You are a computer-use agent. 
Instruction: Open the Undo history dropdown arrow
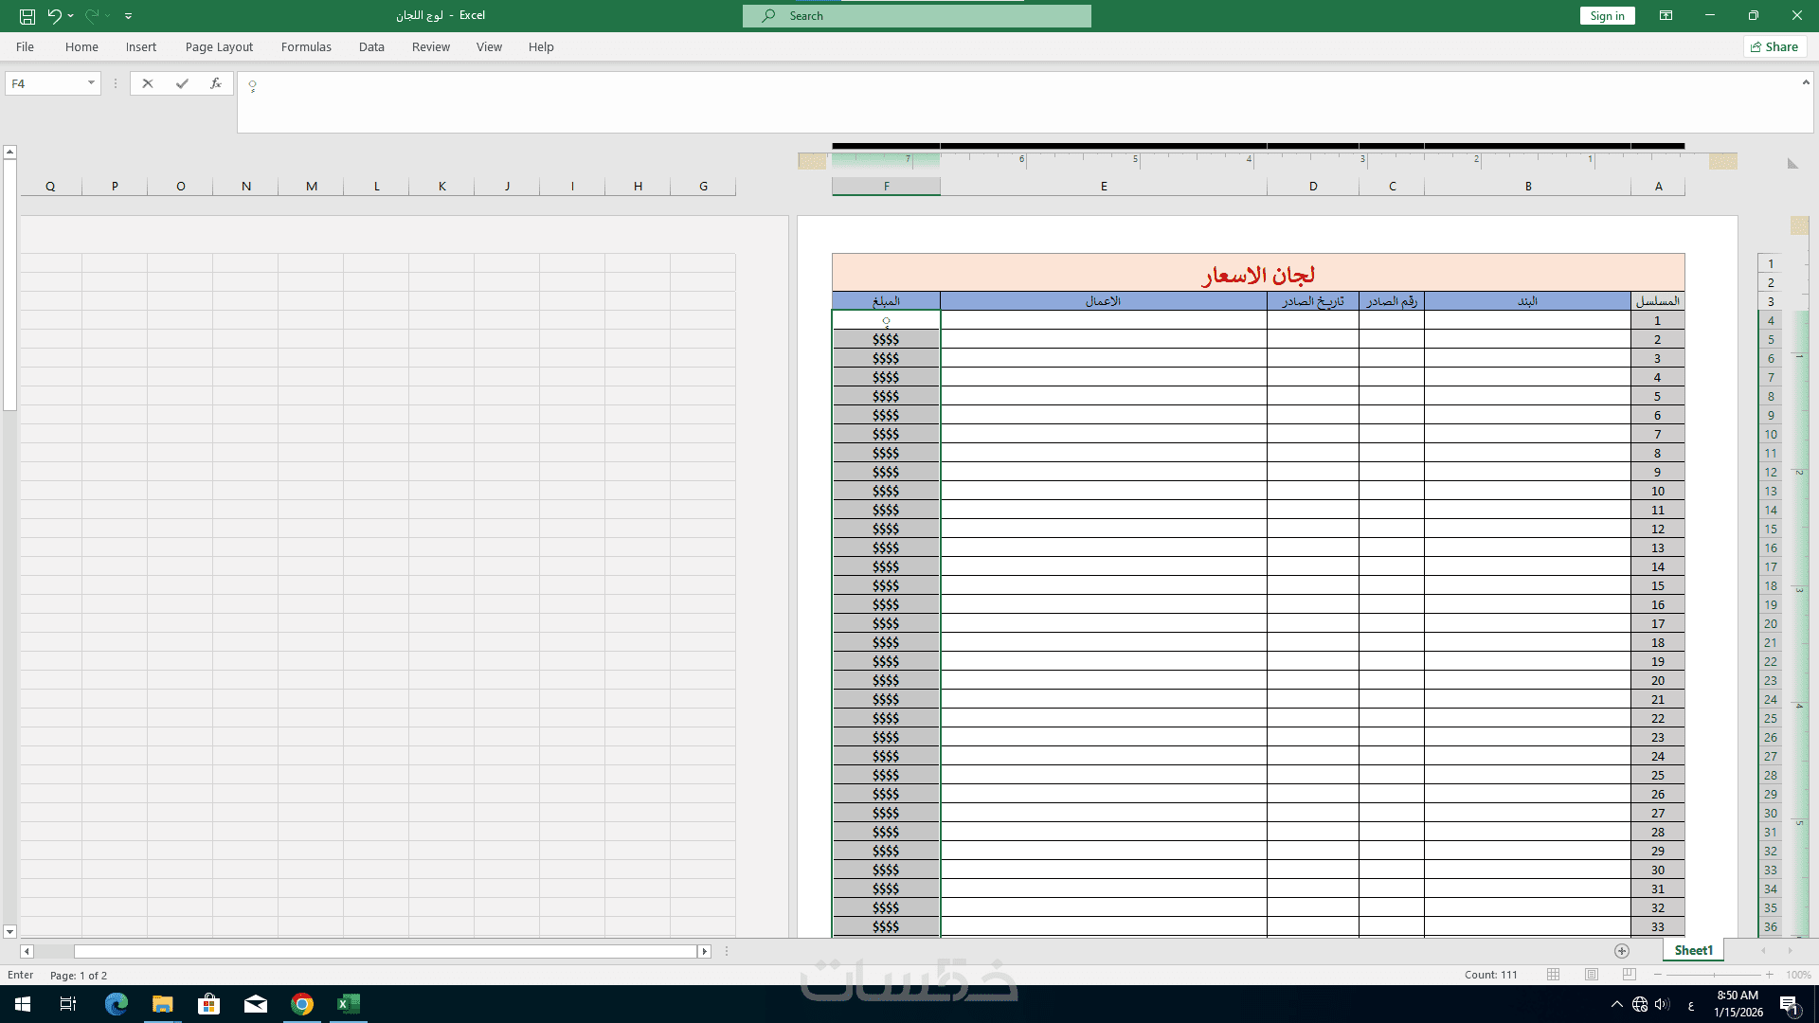71,15
